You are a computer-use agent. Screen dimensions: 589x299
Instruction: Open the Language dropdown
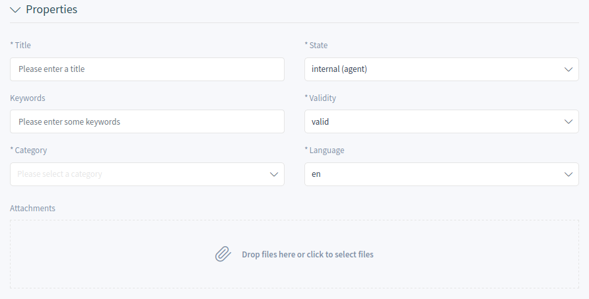442,174
